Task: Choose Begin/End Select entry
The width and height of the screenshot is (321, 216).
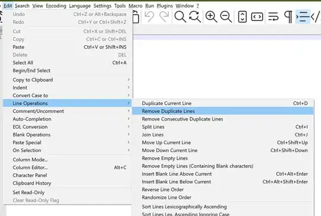Action: point(68,71)
